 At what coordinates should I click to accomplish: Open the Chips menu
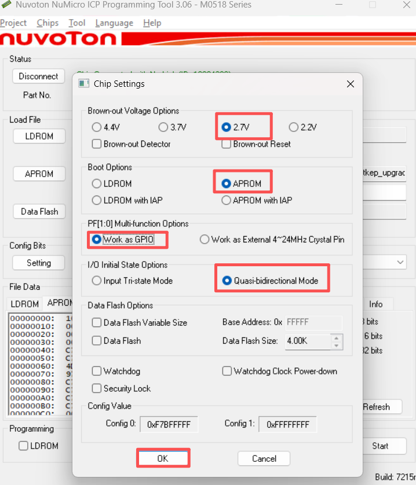48,23
